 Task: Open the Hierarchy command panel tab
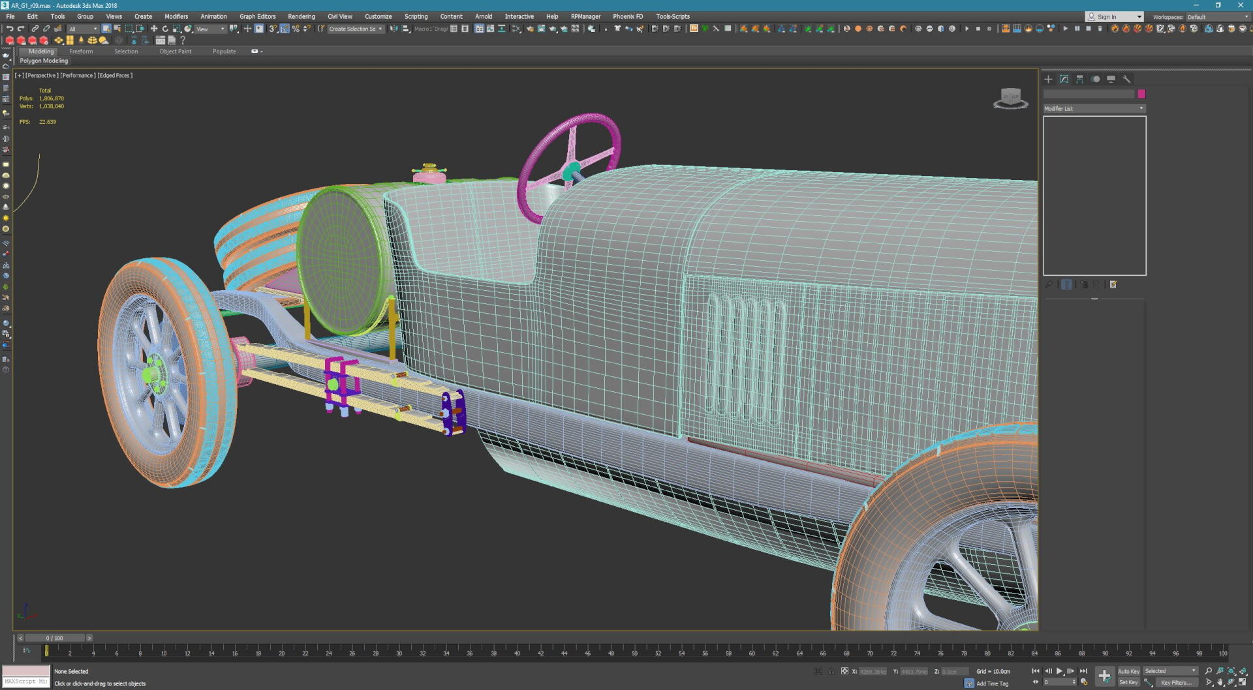pyautogui.click(x=1080, y=79)
